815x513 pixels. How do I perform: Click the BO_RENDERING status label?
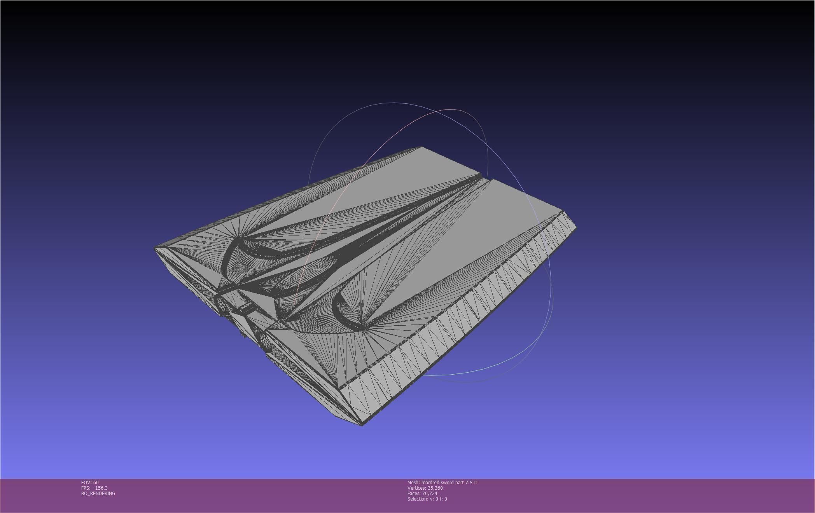pyautogui.click(x=98, y=494)
